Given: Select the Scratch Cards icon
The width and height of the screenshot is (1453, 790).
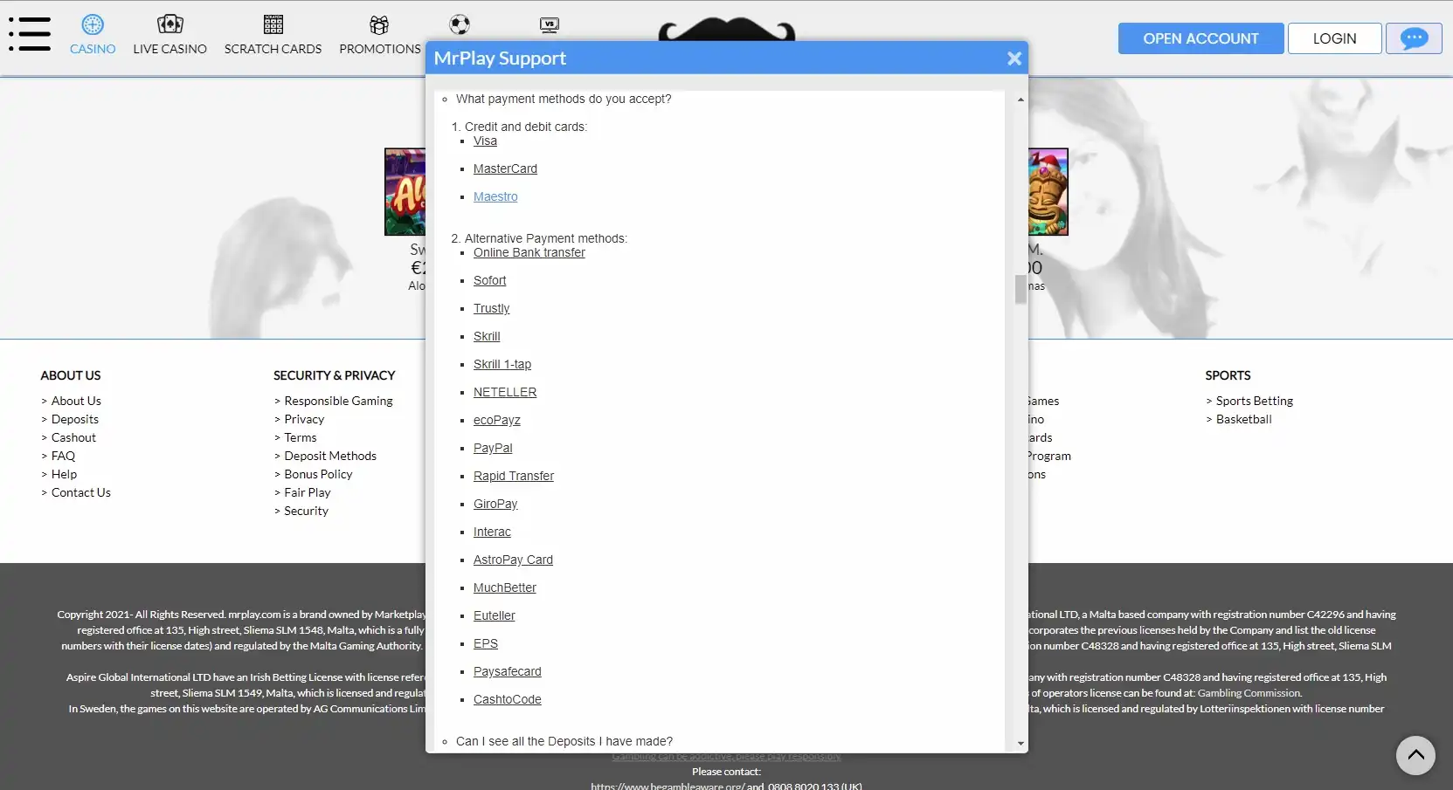Looking at the screenshot, I should (x=273, y=24).
